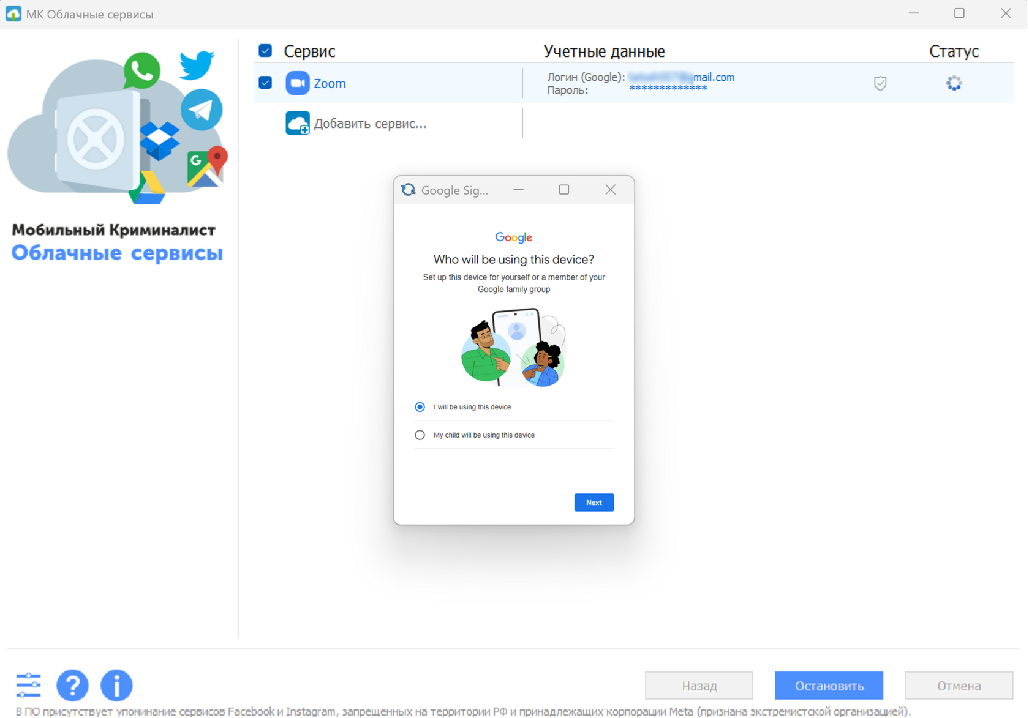Click the Статус column header
Screen dimensions: 1029x718
pos(954,51)
